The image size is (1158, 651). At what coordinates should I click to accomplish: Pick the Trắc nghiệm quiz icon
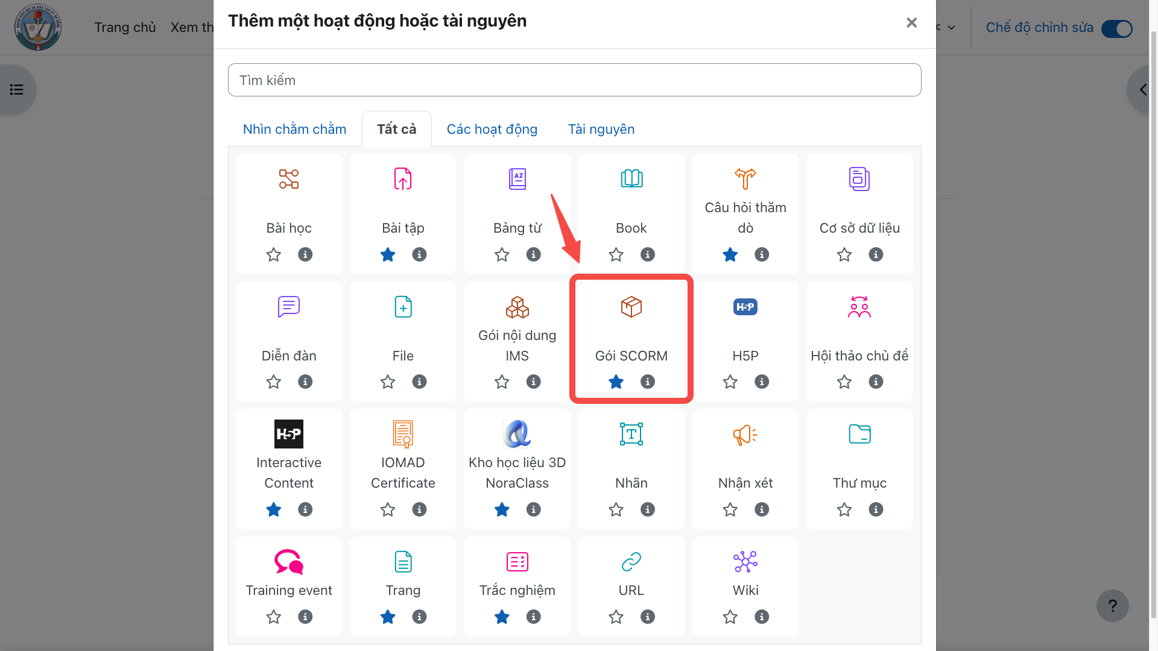[x=517, y=562]
